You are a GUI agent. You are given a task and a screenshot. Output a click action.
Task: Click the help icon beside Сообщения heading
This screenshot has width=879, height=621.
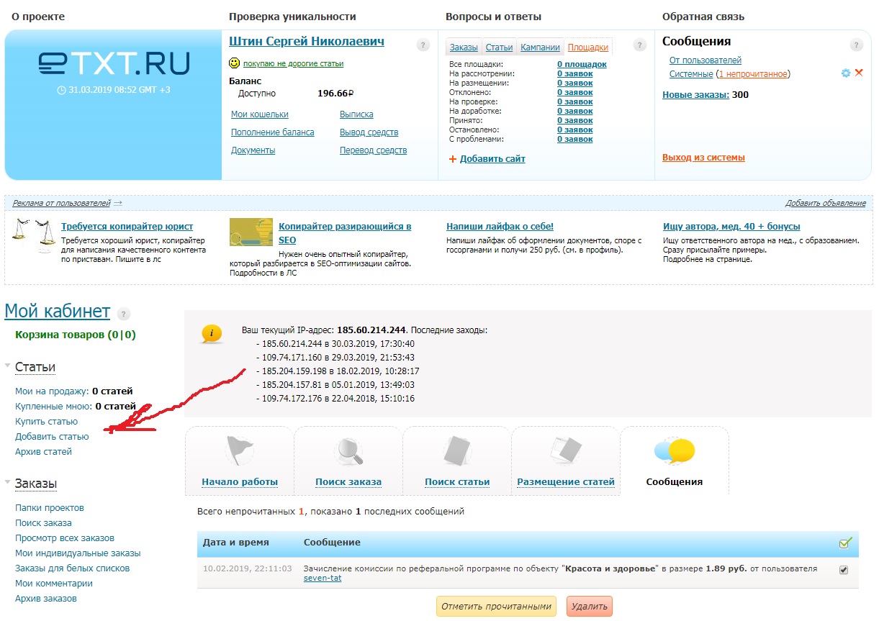click(856, 45)
